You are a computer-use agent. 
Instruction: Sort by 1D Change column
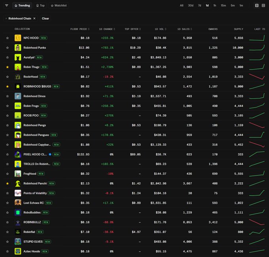pyautogui.click(x=107, y=29)
